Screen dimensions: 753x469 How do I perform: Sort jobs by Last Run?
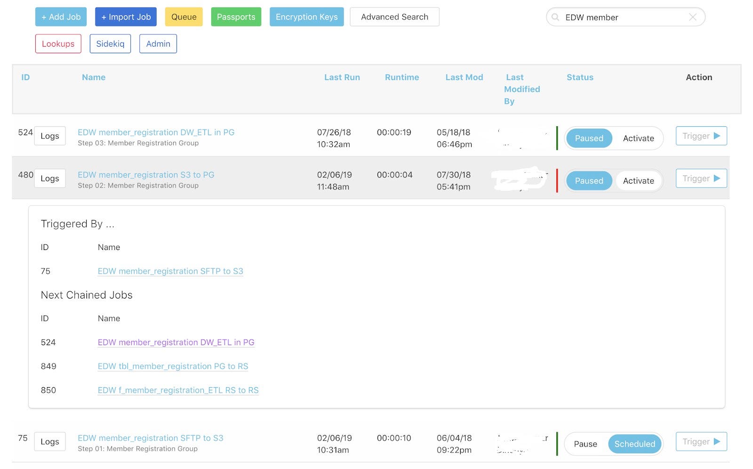tap(342, 77)
